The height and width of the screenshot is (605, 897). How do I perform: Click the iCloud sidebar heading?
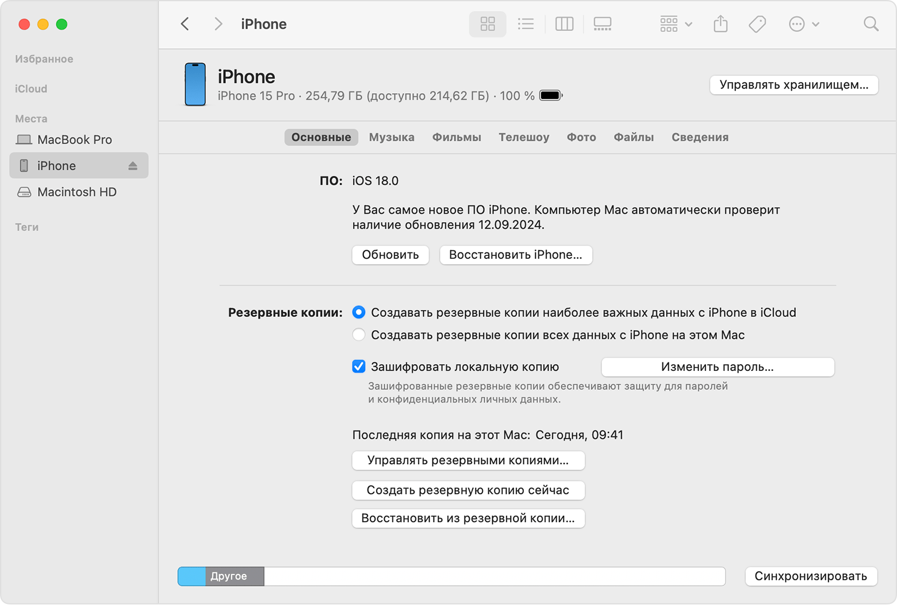31,89
